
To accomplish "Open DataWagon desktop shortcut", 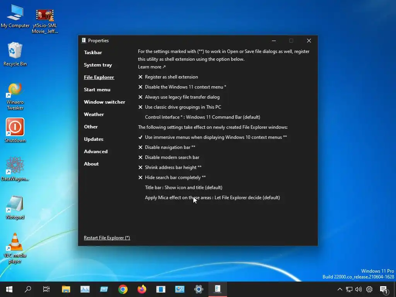I will point(15,169).
